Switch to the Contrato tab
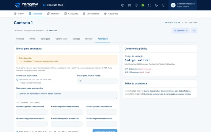This screenshot has width=211, height=132. [x=20, y=39]
